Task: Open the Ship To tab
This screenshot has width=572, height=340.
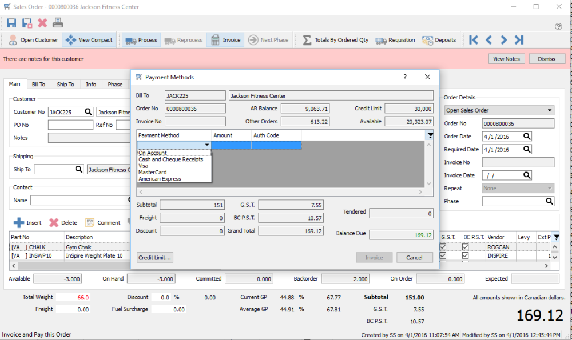Action: click(x=65, y=85)
